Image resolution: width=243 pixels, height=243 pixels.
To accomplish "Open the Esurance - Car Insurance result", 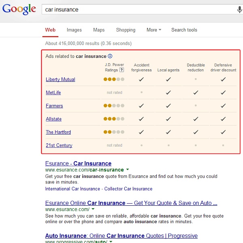I will 78,164.
